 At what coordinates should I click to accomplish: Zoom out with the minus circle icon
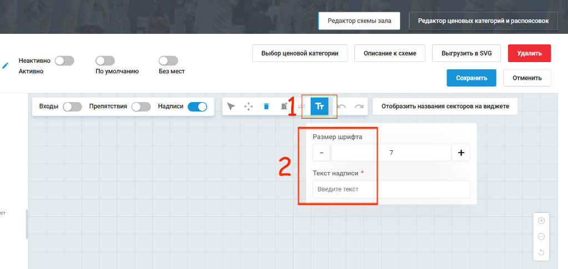tap(541, 236)
